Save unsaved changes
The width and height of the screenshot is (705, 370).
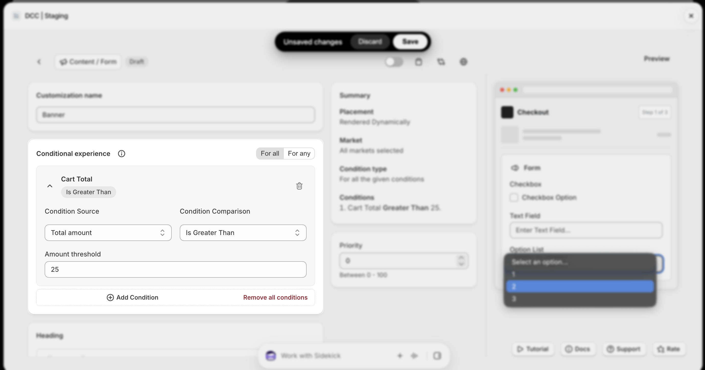click(410, 42)
